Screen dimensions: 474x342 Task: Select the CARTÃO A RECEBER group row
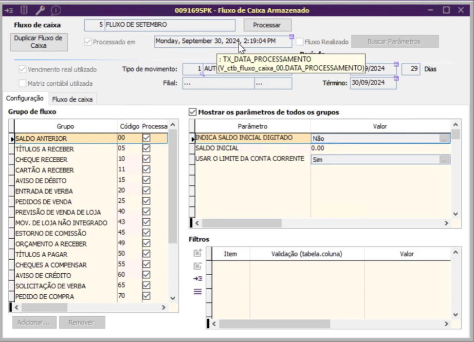coord(91,170)
